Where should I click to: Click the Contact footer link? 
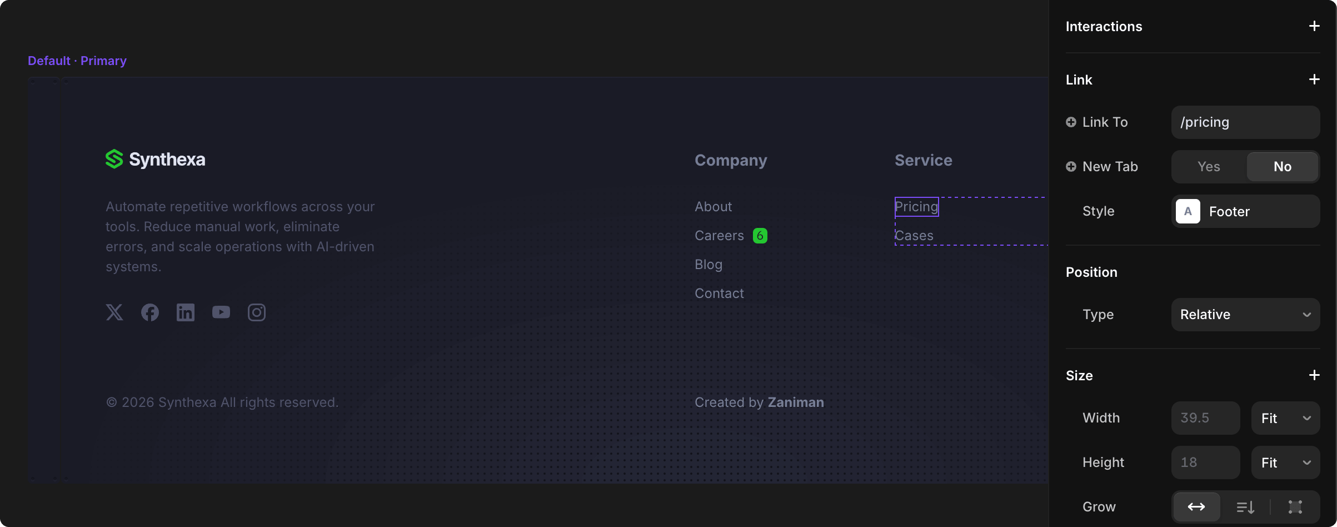[719, 294]
